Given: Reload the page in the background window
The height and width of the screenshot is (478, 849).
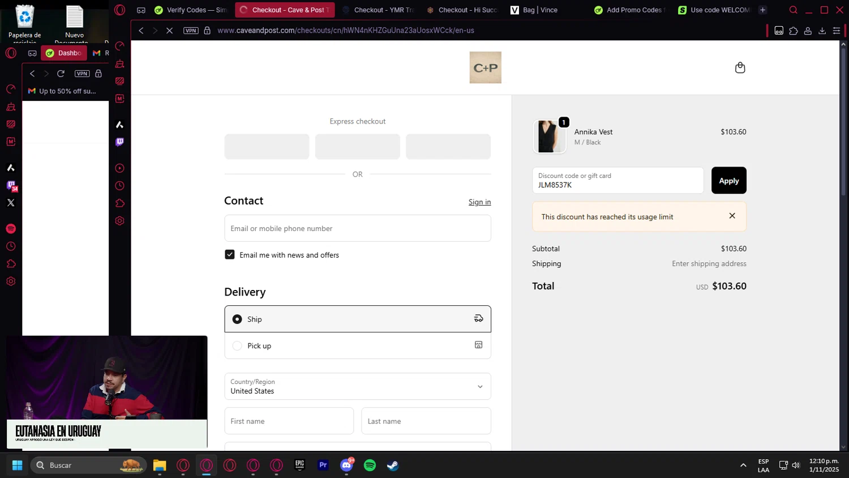Looking at the screenshot, I should tap(61, 74).
